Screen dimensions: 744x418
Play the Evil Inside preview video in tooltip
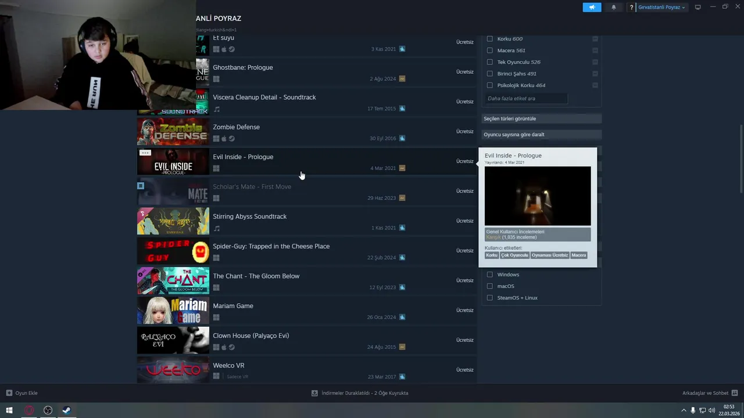(538, 196)
